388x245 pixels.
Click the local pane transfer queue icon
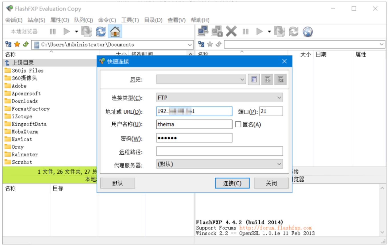coord(87,31)
